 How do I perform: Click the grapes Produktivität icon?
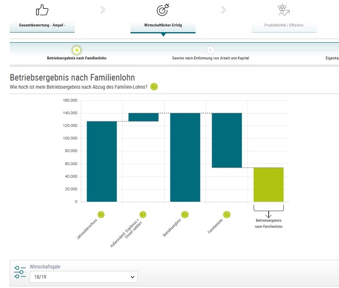coord(284,10)
